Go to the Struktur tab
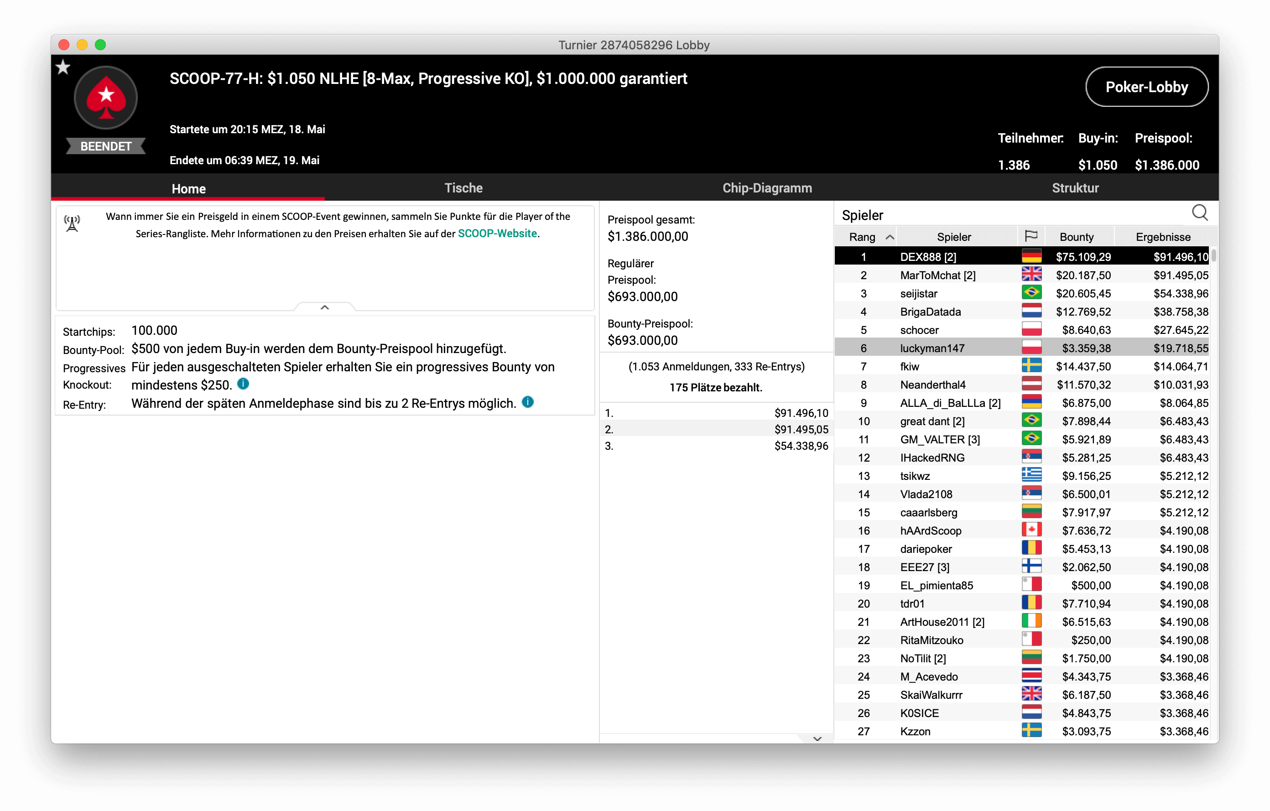1270x811 pixels. click(1075, 188)
